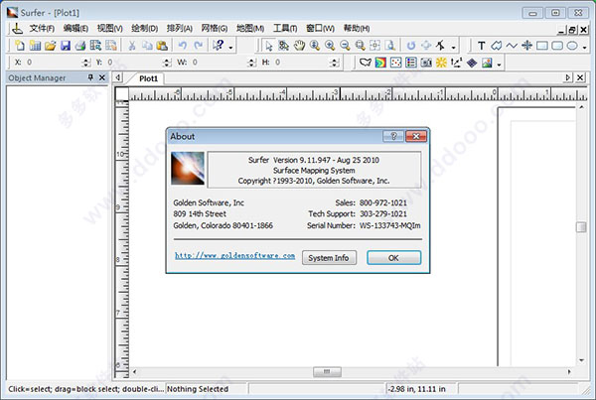The height and width of the screenshot is (400, 596).
Task: Undo the last action
Action: point(183,46)
